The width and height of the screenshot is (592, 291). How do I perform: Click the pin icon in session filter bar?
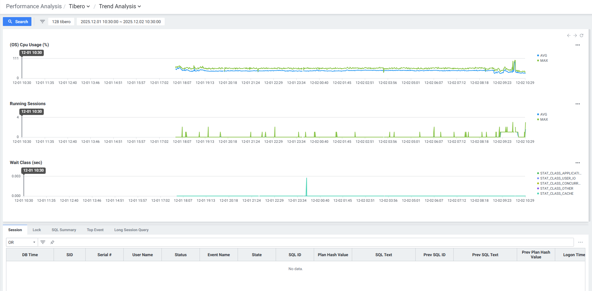(x=52, y=242)
